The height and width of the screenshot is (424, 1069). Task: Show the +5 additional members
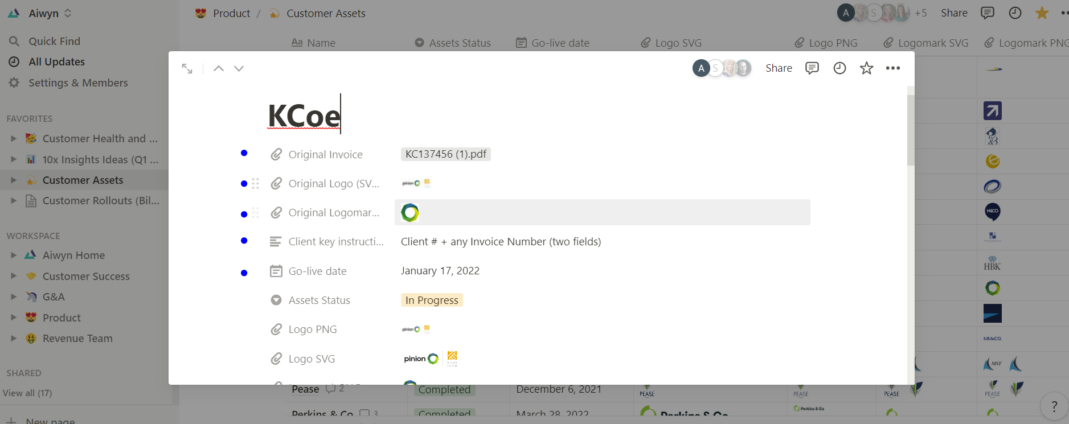click(x=921, y=13)
